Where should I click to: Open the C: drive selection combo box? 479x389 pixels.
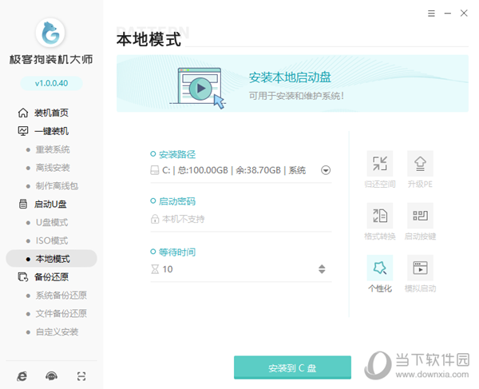241,170
